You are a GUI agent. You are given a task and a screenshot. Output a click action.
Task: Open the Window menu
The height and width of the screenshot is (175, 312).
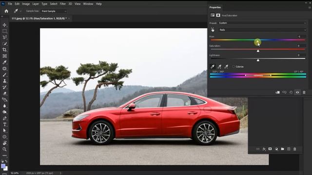tap(88, 4)
